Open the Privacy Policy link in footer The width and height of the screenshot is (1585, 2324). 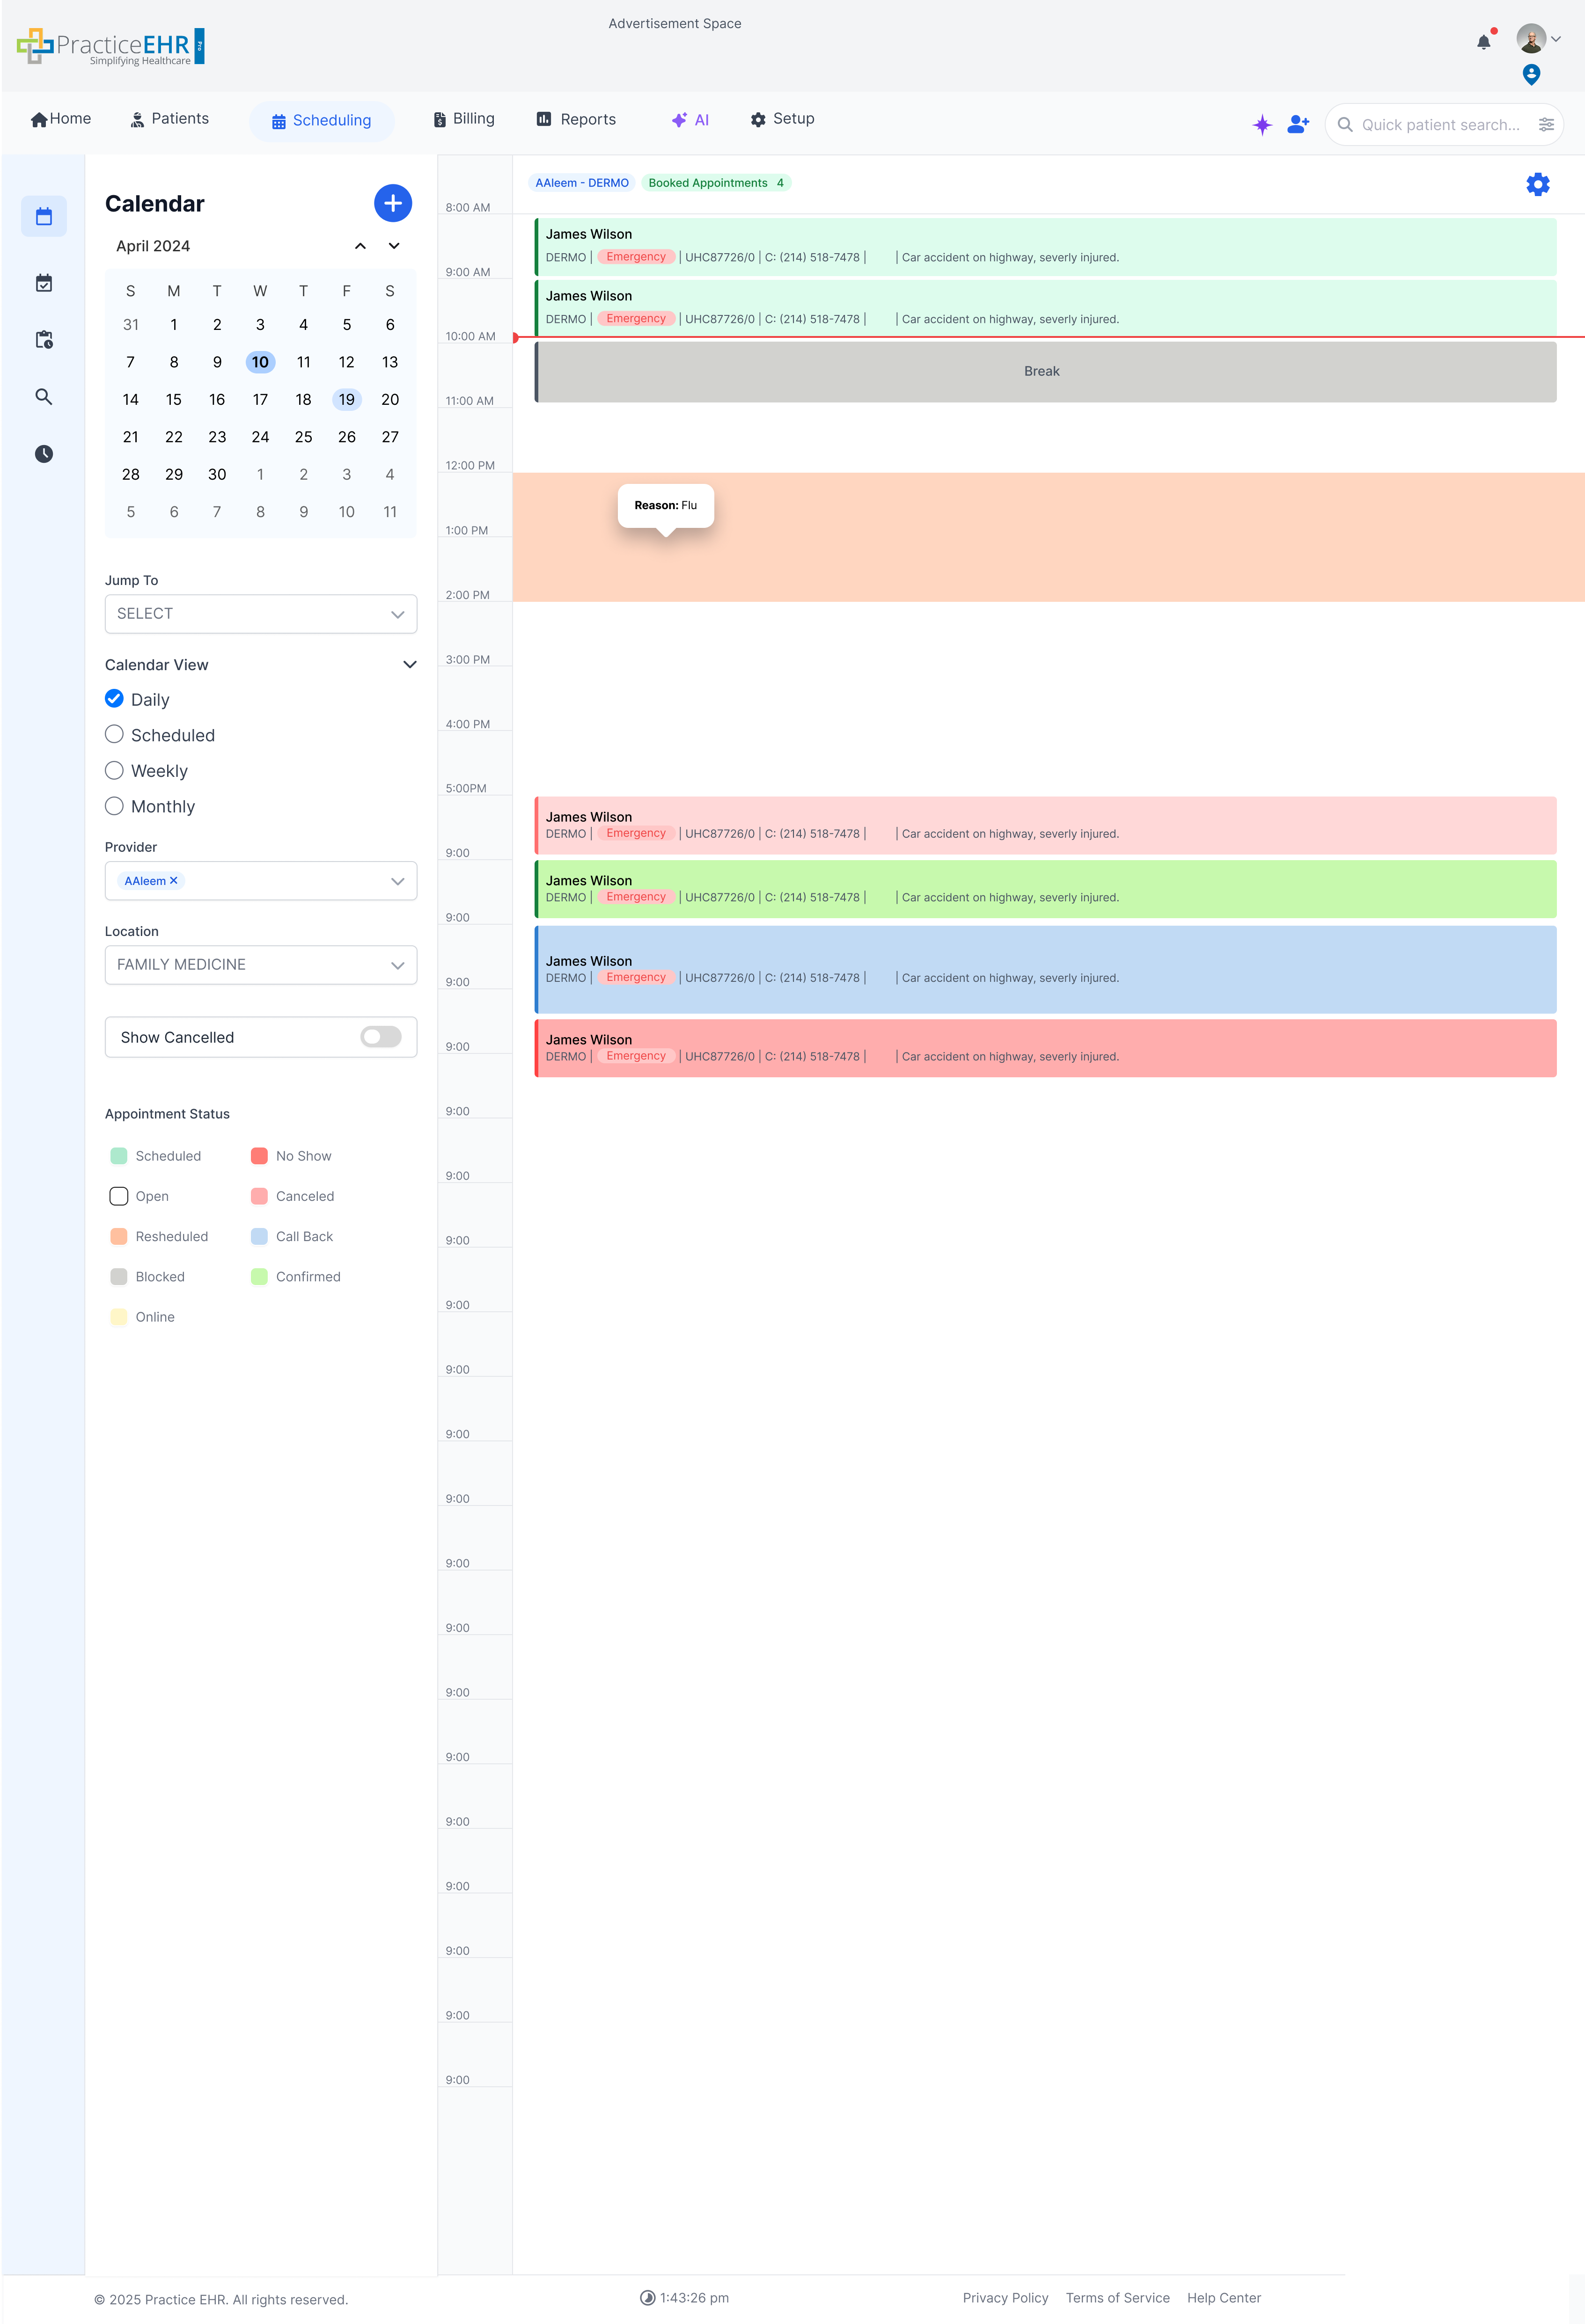tap(1005, 2297)
